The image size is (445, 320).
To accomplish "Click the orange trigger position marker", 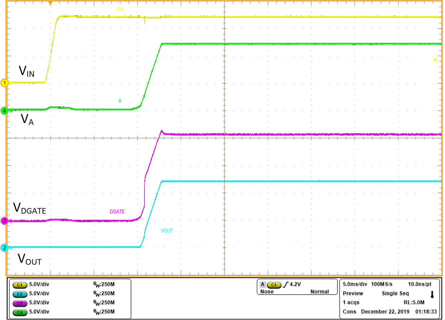I will [x=50, y=3].
